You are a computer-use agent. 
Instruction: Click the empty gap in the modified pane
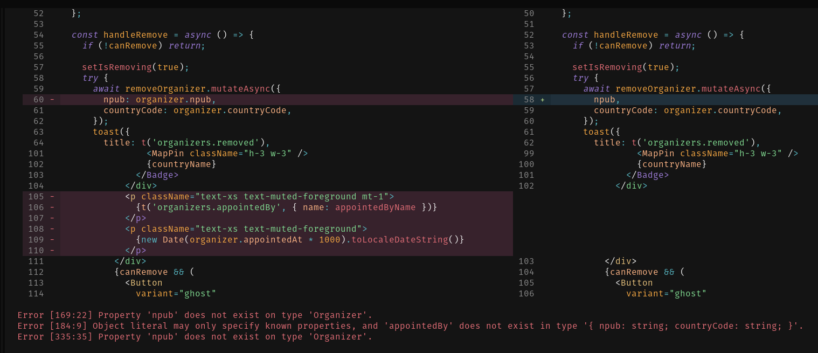coord(663,224)
